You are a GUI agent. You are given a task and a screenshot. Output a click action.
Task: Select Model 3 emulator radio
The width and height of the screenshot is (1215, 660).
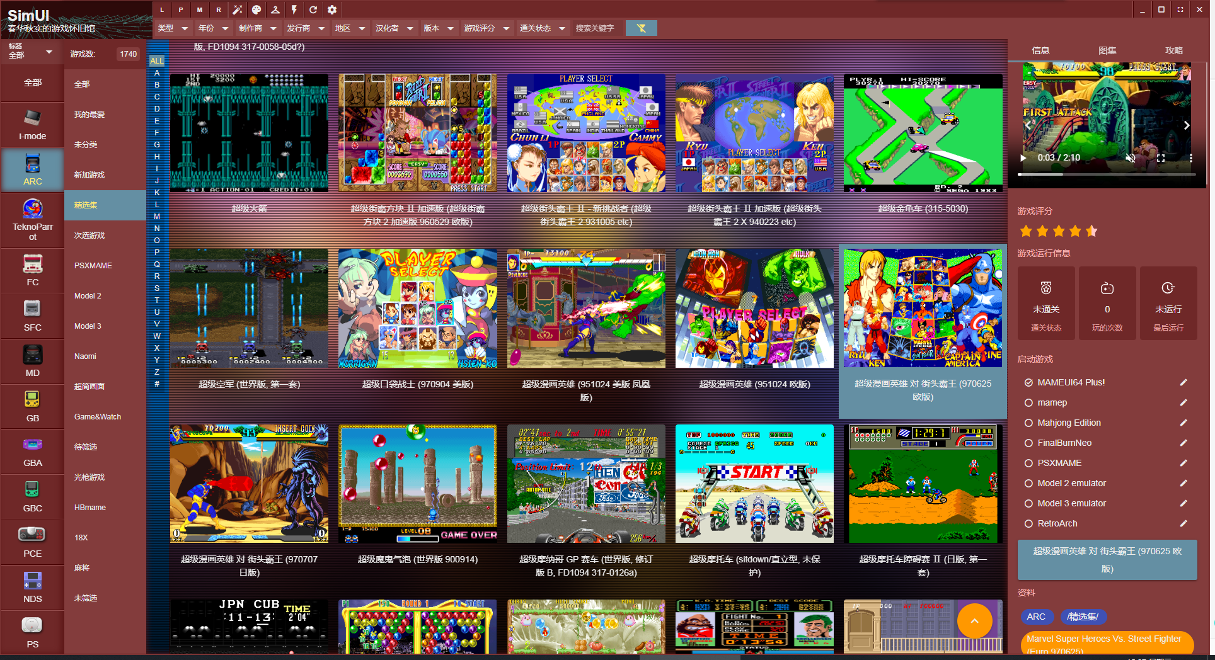click(1028, 503)
